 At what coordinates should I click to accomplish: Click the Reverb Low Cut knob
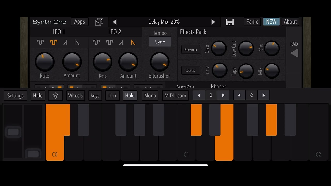click(x=246, y=48)
